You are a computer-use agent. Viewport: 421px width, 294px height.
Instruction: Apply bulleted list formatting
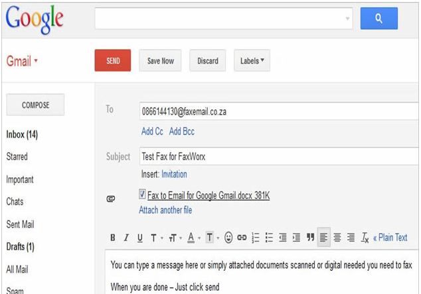[269, 238]
